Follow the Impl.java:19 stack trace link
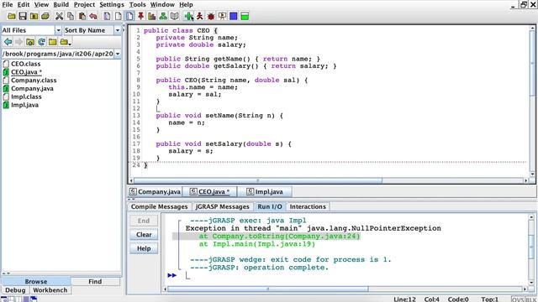Viewport: 538px width, 302px height. pyautogui.click(x=257, y=244)
